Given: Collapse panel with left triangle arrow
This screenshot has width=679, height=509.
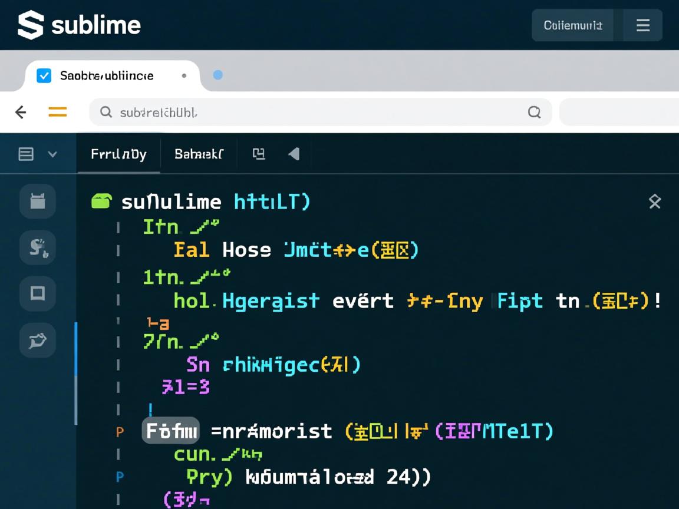Looking at the screenshot, I should pos(294,154).
